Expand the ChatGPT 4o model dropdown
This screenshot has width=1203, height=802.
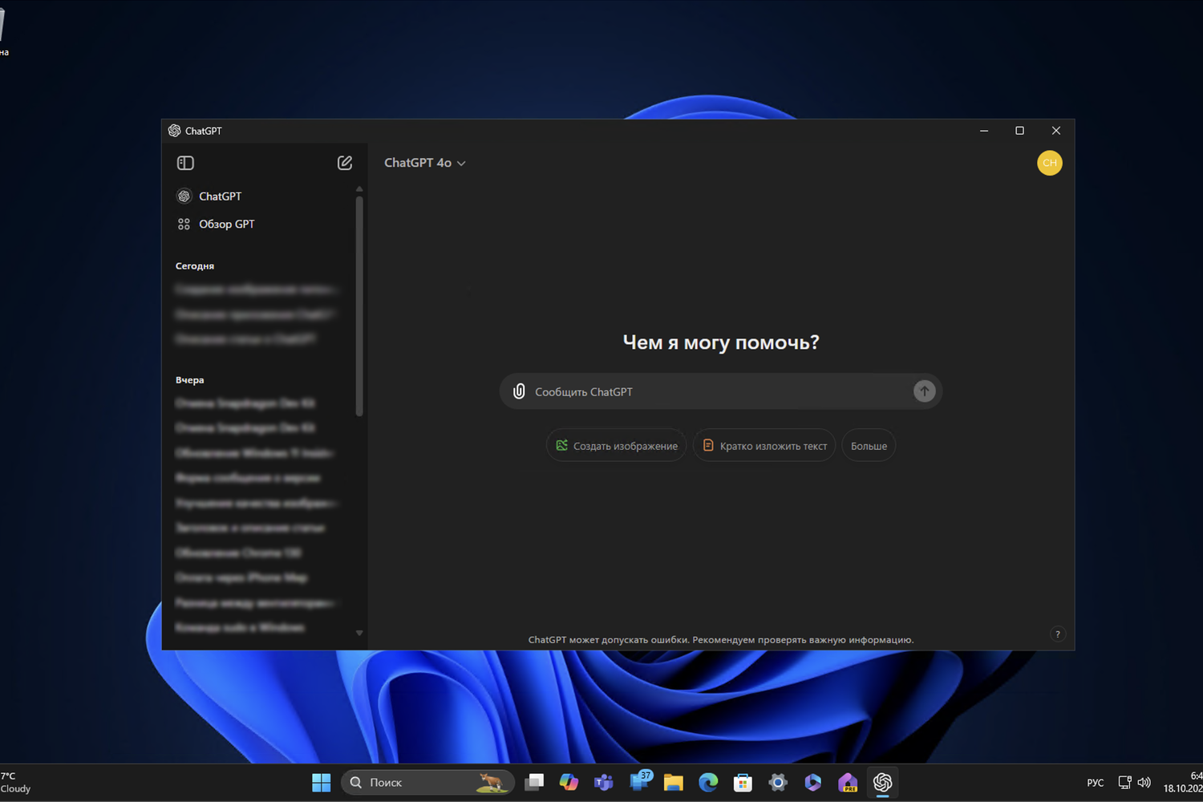pyautogui.click(x=425, y=163)
